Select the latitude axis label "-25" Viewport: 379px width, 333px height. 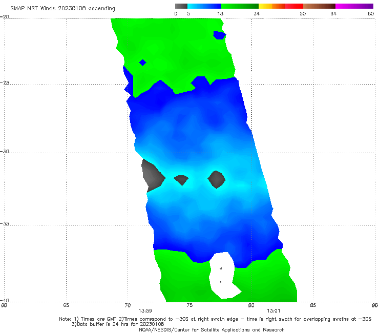coord(5,82)
